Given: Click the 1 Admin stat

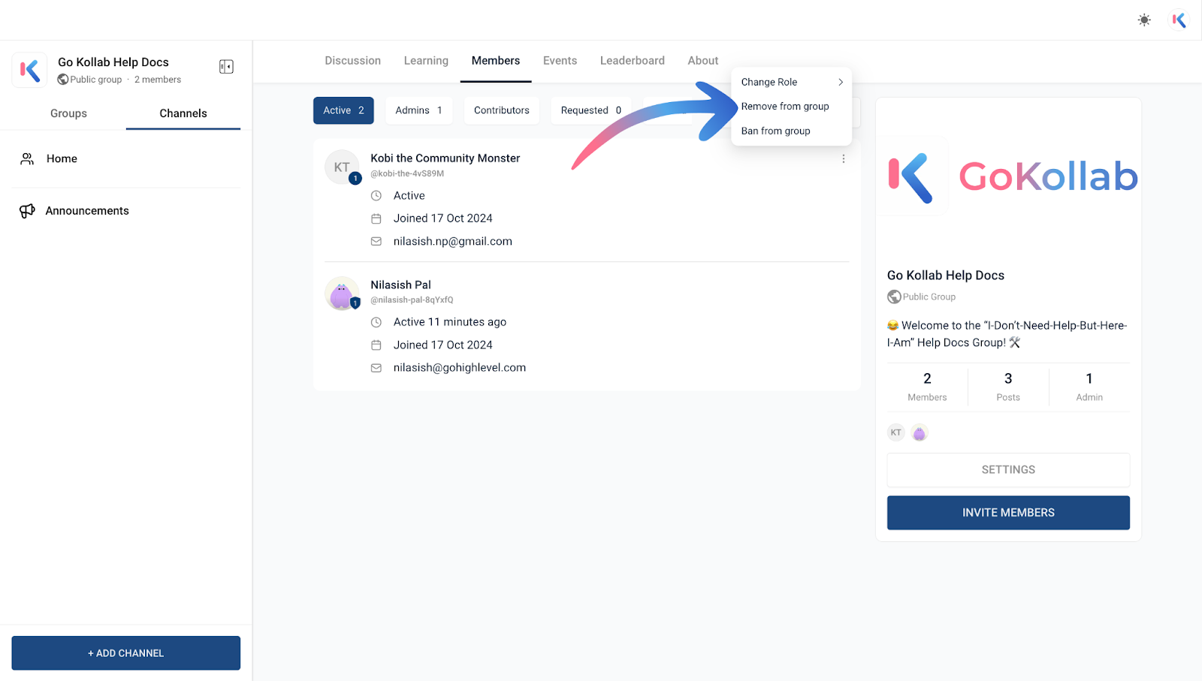Looking at the screenshot, I should tap(1089, 387).
